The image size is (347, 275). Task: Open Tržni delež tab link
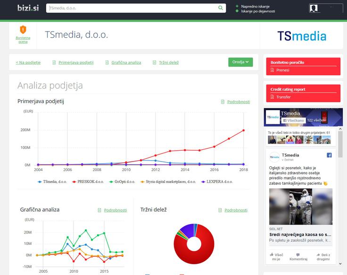click(x=169, y=63)
